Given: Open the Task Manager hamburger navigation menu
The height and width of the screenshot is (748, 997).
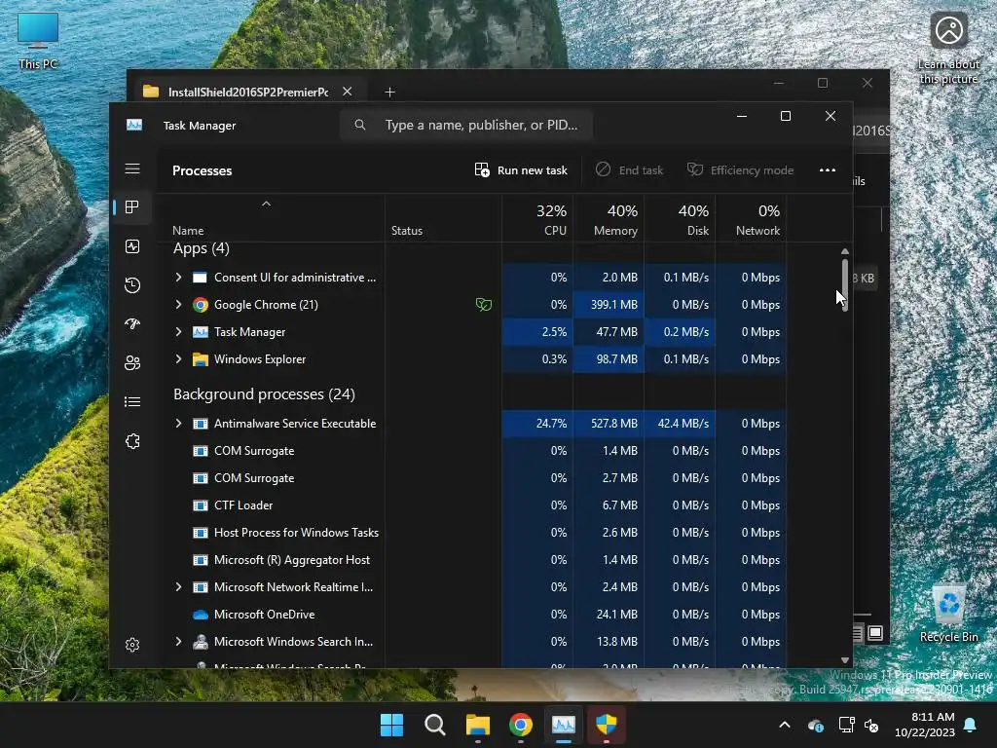Looking at the screenshot, I should [132, 168].
